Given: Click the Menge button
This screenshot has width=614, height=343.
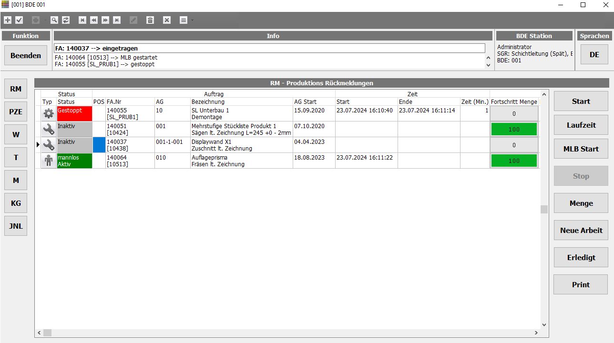Looking at the screenshot, I should pyautogui.click(x=581, y=203).
